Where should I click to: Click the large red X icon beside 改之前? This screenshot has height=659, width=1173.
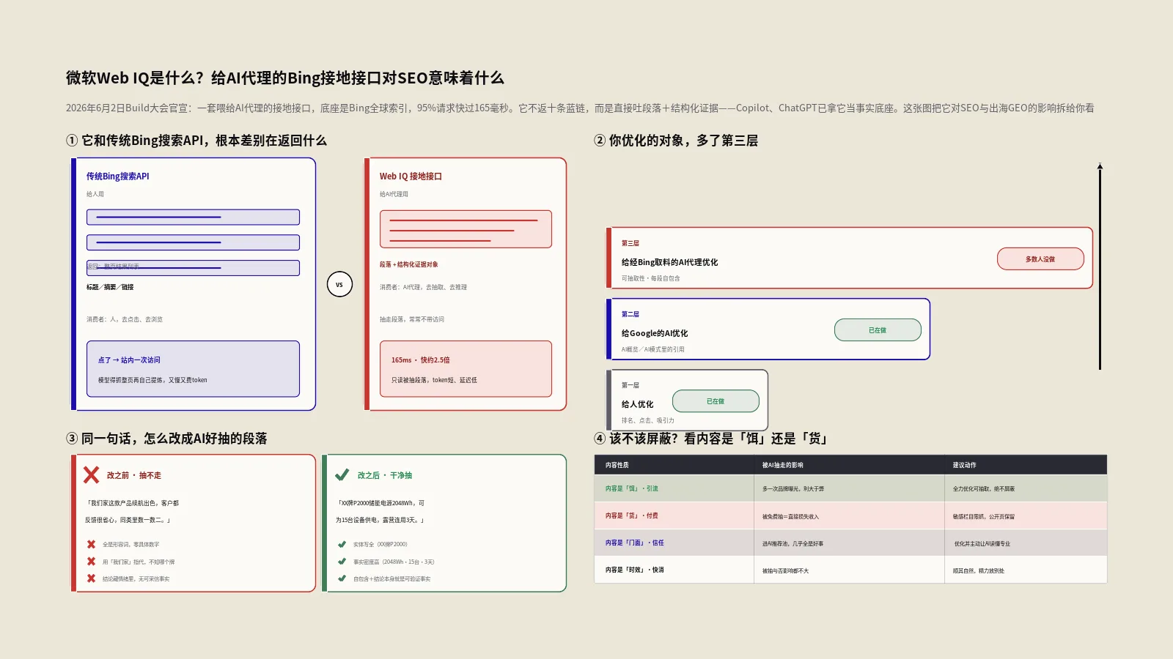91,475
